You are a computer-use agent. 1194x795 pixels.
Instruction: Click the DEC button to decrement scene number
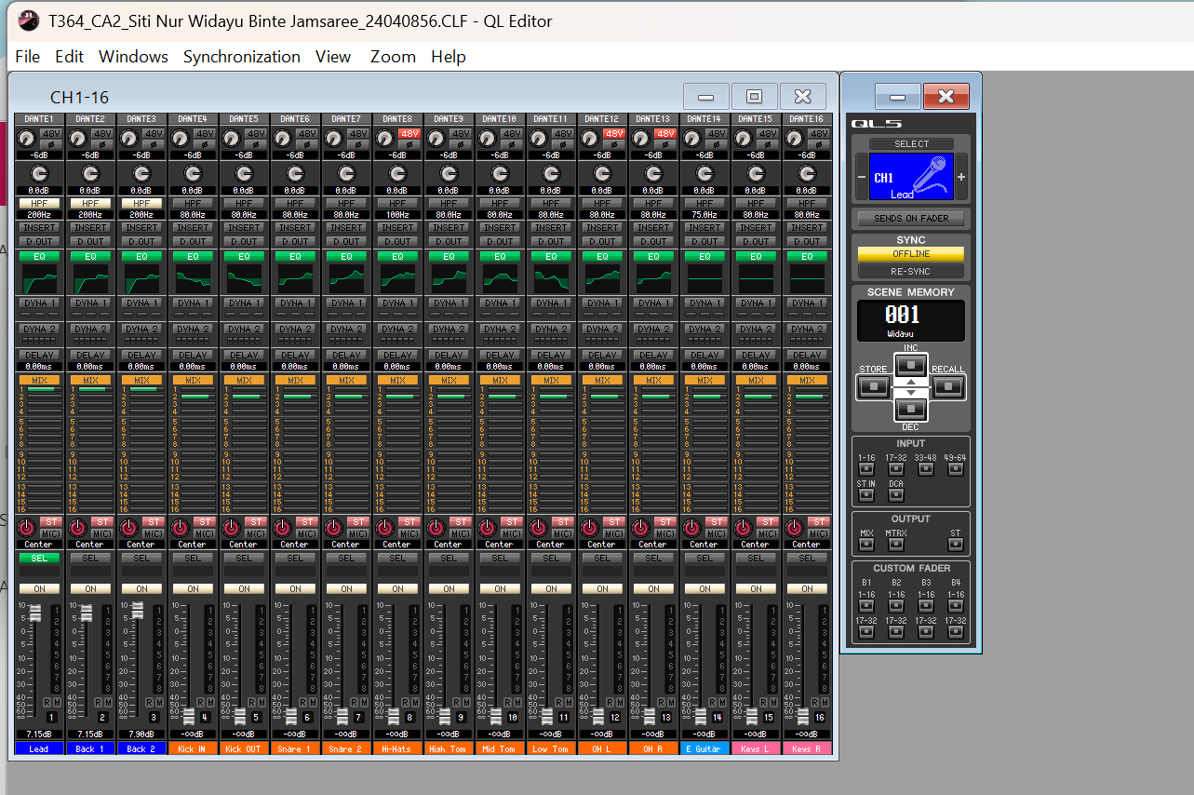(911, 408)
